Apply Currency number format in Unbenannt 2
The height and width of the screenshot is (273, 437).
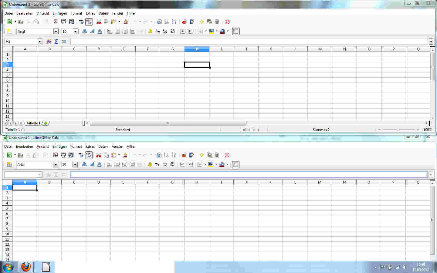[150, 31]
